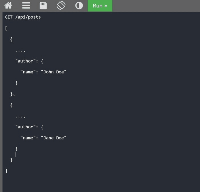Place cursor on the GET /api/posts line
This screenshot has height=192, width=200.
tap(23, 17)
